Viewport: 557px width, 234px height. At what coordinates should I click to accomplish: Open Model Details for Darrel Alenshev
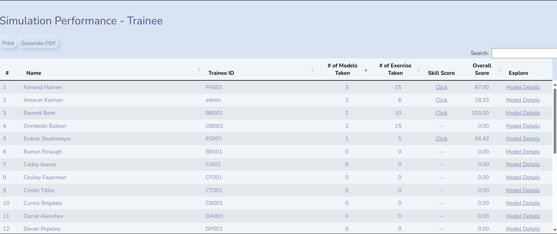(x=523, y=216)
